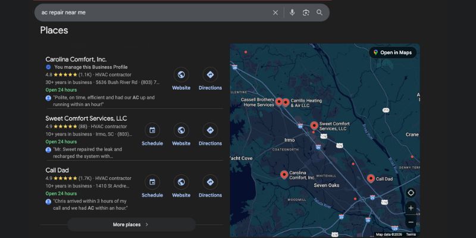
Task: Center map on my current location
Action: 411,193
